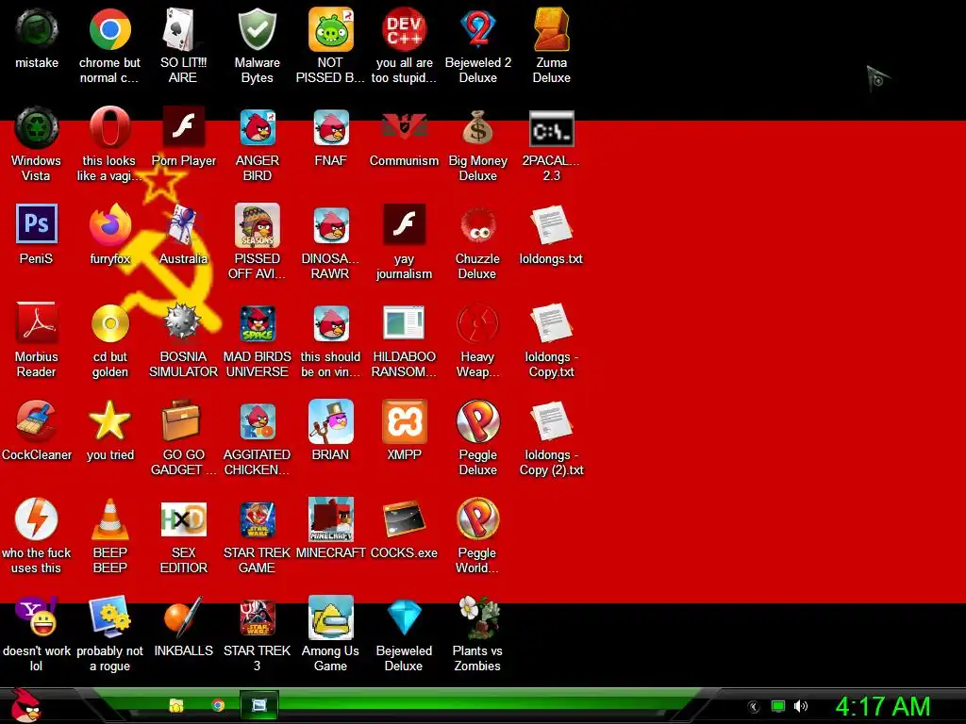
Task: Select the DEV C++ 'you all are too stupid' icon
Action: (x=404, y=29)
